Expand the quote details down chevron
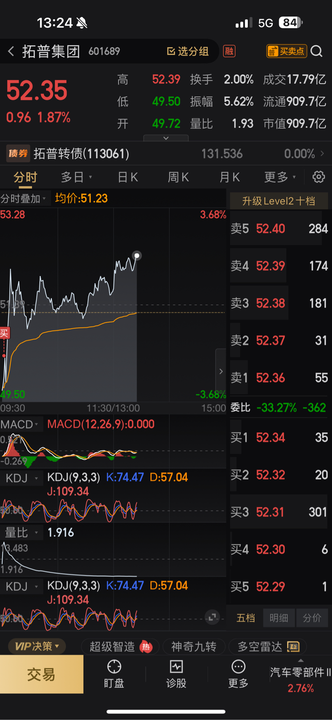The image size is (332, 720). point(166,138)
